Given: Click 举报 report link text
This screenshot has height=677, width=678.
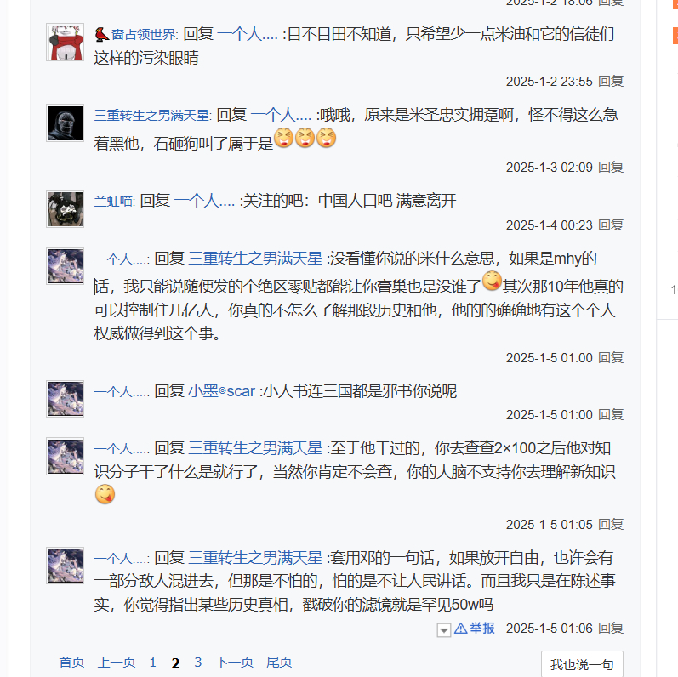Looking at the screenshot, I should 482,629.
